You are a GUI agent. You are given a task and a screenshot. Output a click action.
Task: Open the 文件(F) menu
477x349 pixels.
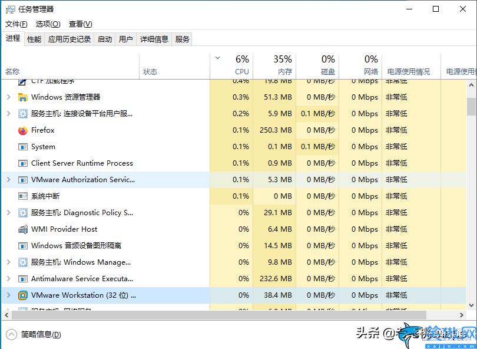16,24
